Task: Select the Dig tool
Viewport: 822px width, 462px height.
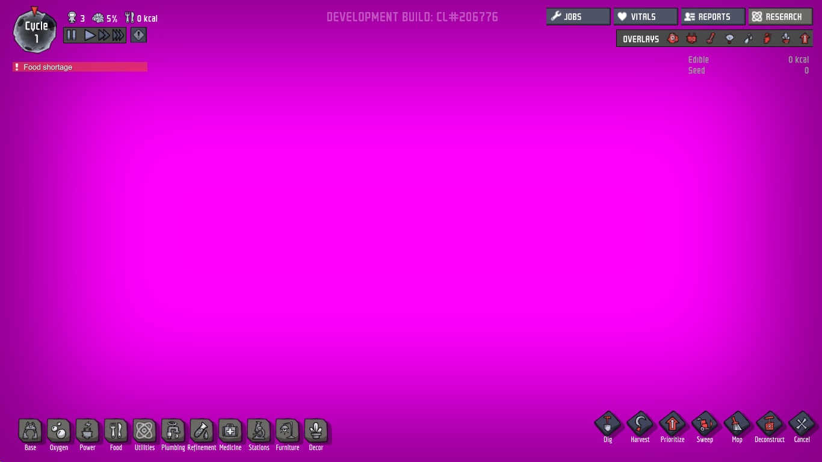Action: [x=608, y=424]
